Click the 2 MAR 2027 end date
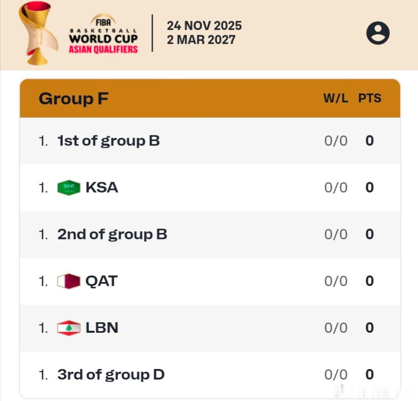The height and width of the screenshot is (401, 418). (x=201, y=40)
